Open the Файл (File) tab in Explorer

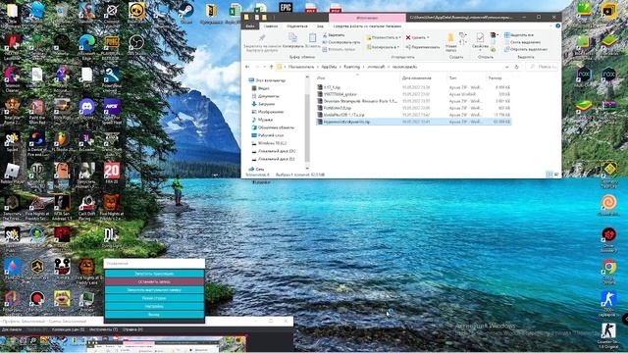point(250,26)
